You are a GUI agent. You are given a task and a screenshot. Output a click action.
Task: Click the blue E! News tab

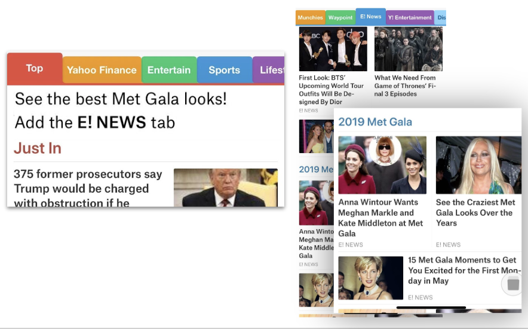(x=370, y=17)
